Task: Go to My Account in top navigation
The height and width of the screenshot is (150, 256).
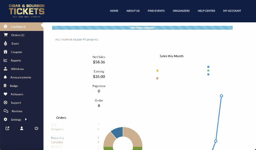Action: (x=232, y=11)
